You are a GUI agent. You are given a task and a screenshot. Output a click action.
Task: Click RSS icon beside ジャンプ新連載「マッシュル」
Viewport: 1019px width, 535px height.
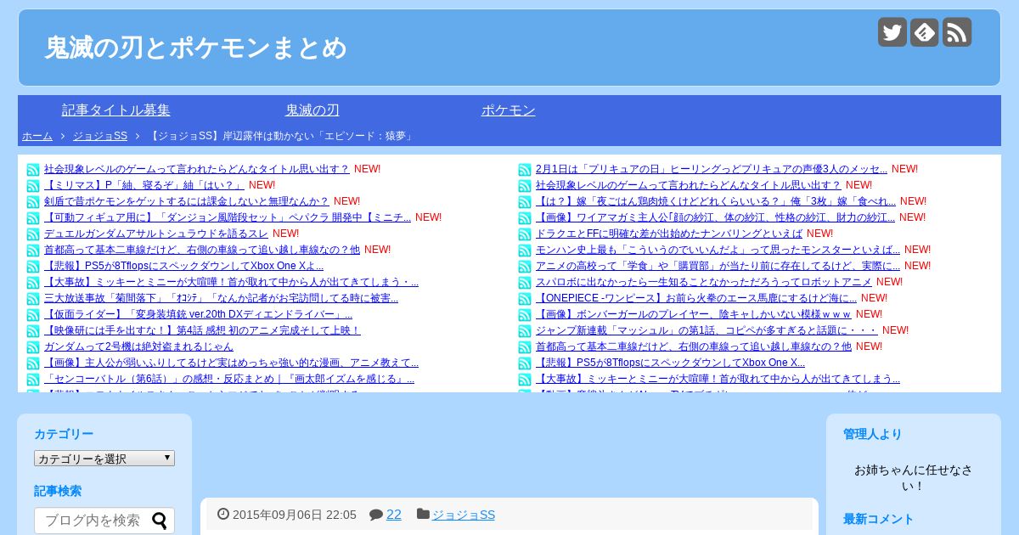(x=525, y=331)
